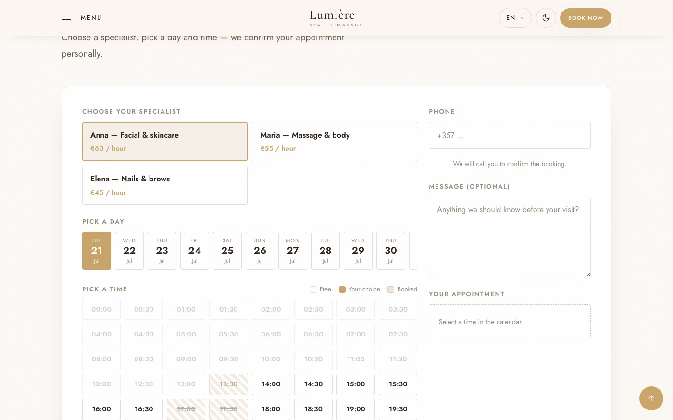Screen dimensions: 673x420
Task: Click the booked 13:30 slot
Action: [x=229, y=384]
